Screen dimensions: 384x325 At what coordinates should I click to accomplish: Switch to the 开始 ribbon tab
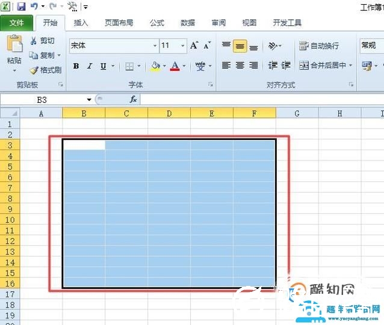click(50, 23)
